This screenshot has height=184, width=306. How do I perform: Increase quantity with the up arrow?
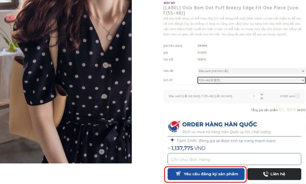click(x=262, y=94)
